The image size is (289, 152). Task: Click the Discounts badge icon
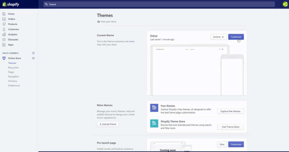pyautogui.click(x=4, y=40)
